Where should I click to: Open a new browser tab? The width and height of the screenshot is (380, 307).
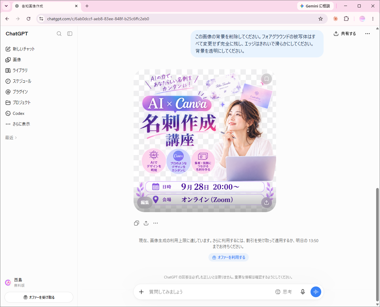[87, 6]
